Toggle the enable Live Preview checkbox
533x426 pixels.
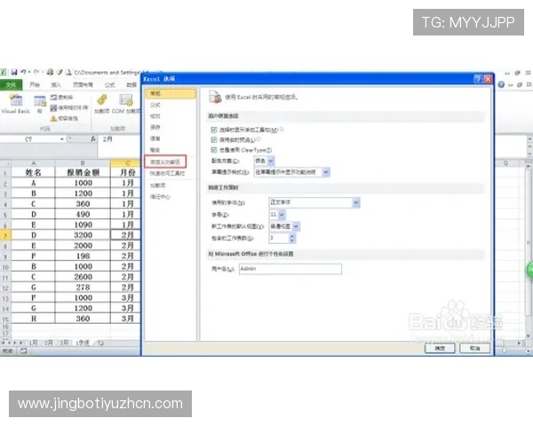(214, 139)
